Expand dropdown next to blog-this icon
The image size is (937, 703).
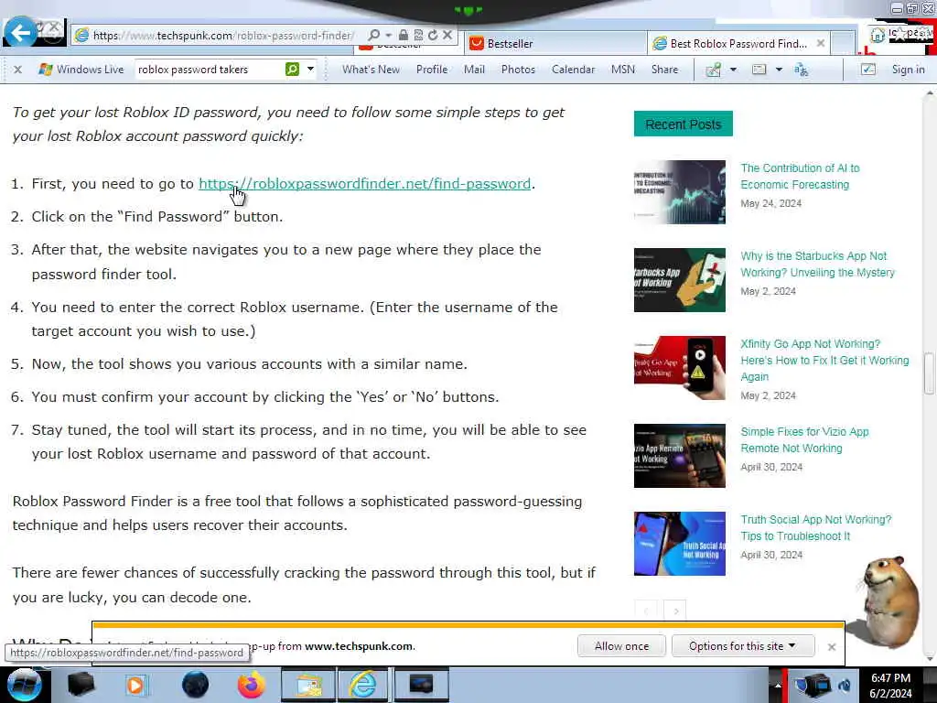[733, 70]
